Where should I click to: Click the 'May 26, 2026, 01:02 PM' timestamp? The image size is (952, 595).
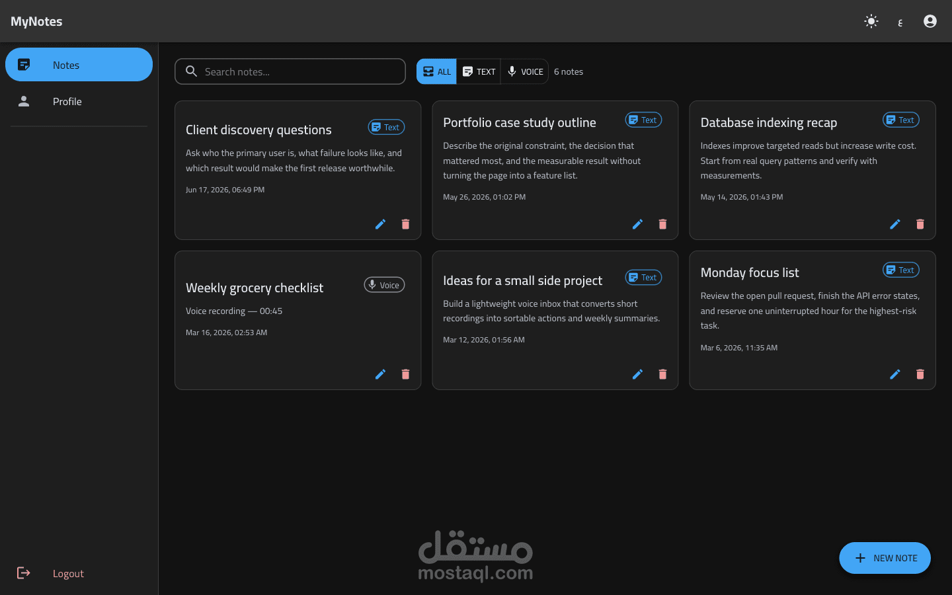485,197
